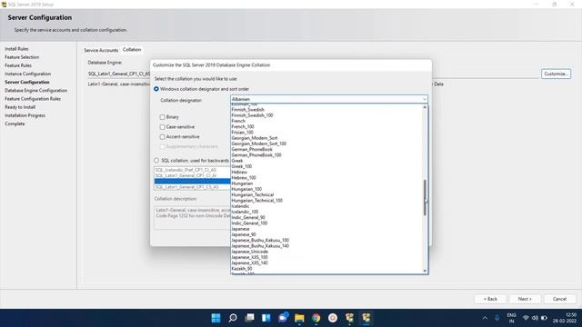Select Windows collation designator and sort order
Screen dimensions: 582x327
[156, 89]
